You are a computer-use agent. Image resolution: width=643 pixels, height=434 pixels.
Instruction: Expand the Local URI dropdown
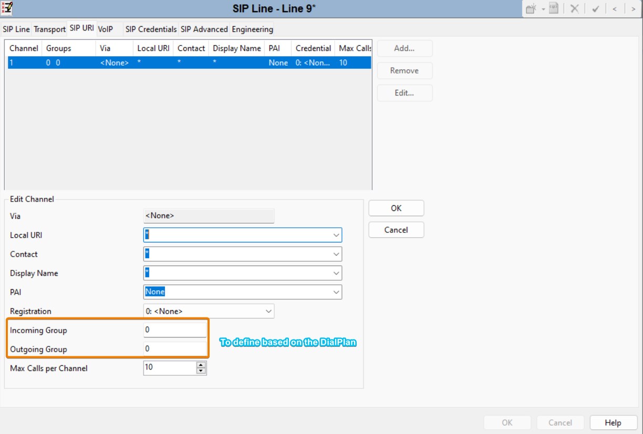[x=336, y=235]
